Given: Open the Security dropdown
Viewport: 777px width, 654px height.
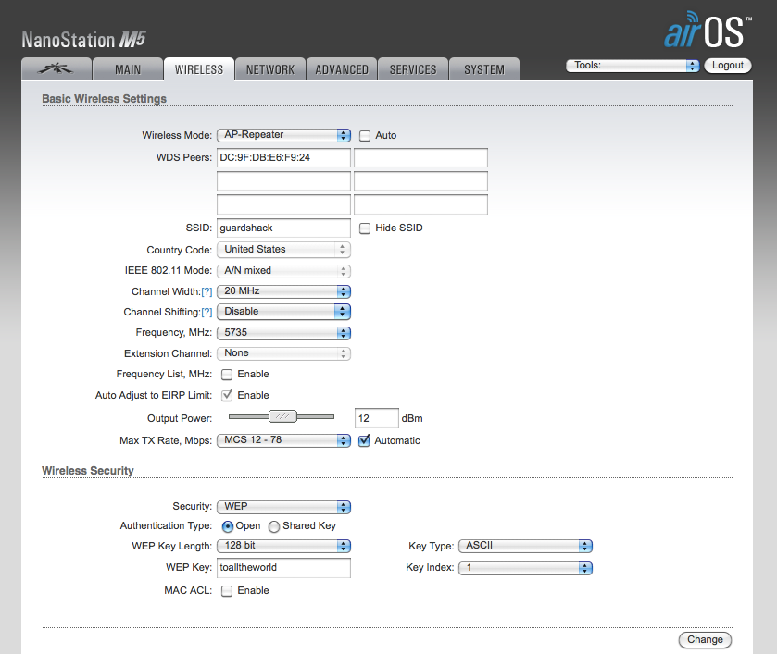Looking at the screenshot, I should point(283,506).
